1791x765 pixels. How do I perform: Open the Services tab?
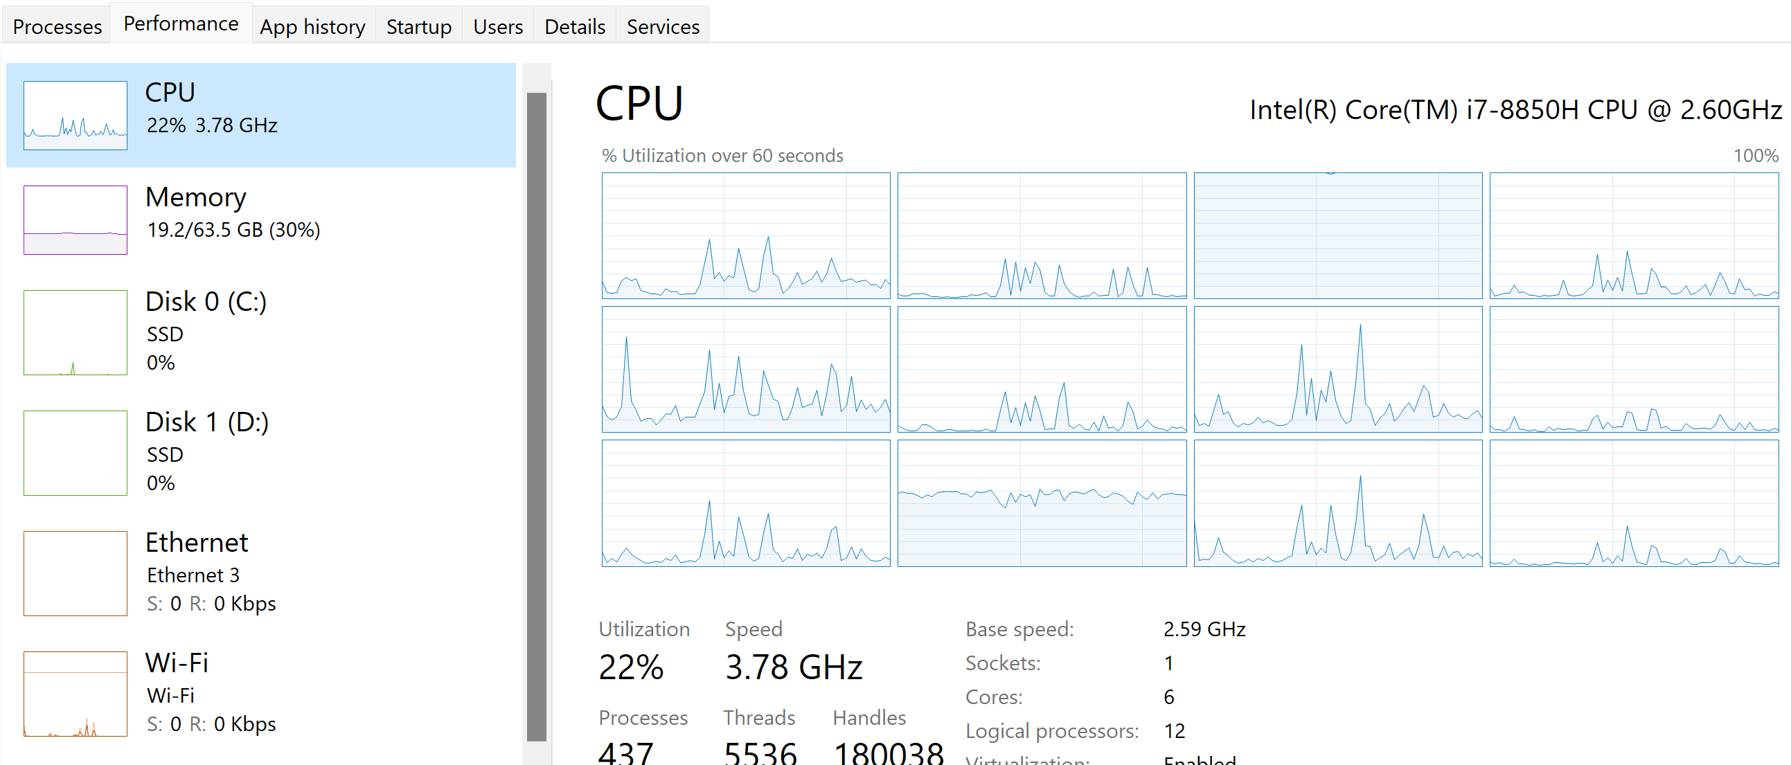point(662,25)
